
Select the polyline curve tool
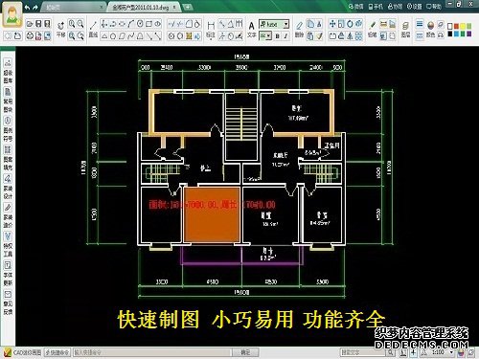(131, 36)
